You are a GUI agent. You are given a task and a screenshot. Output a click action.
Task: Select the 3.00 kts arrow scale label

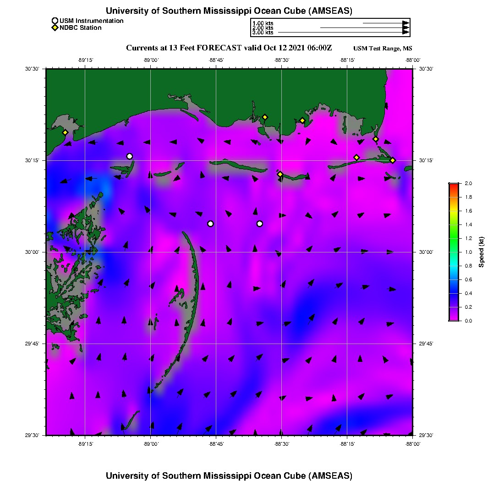(263, 33)
